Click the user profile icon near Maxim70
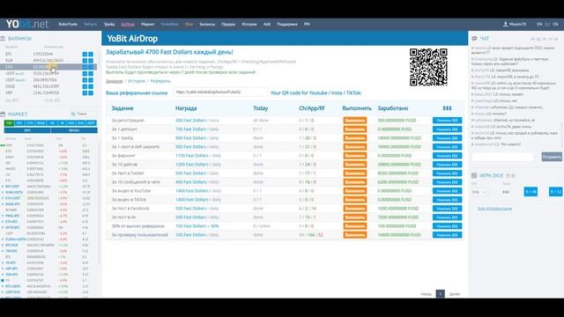The image size is (564, 317). click(505, 24)
